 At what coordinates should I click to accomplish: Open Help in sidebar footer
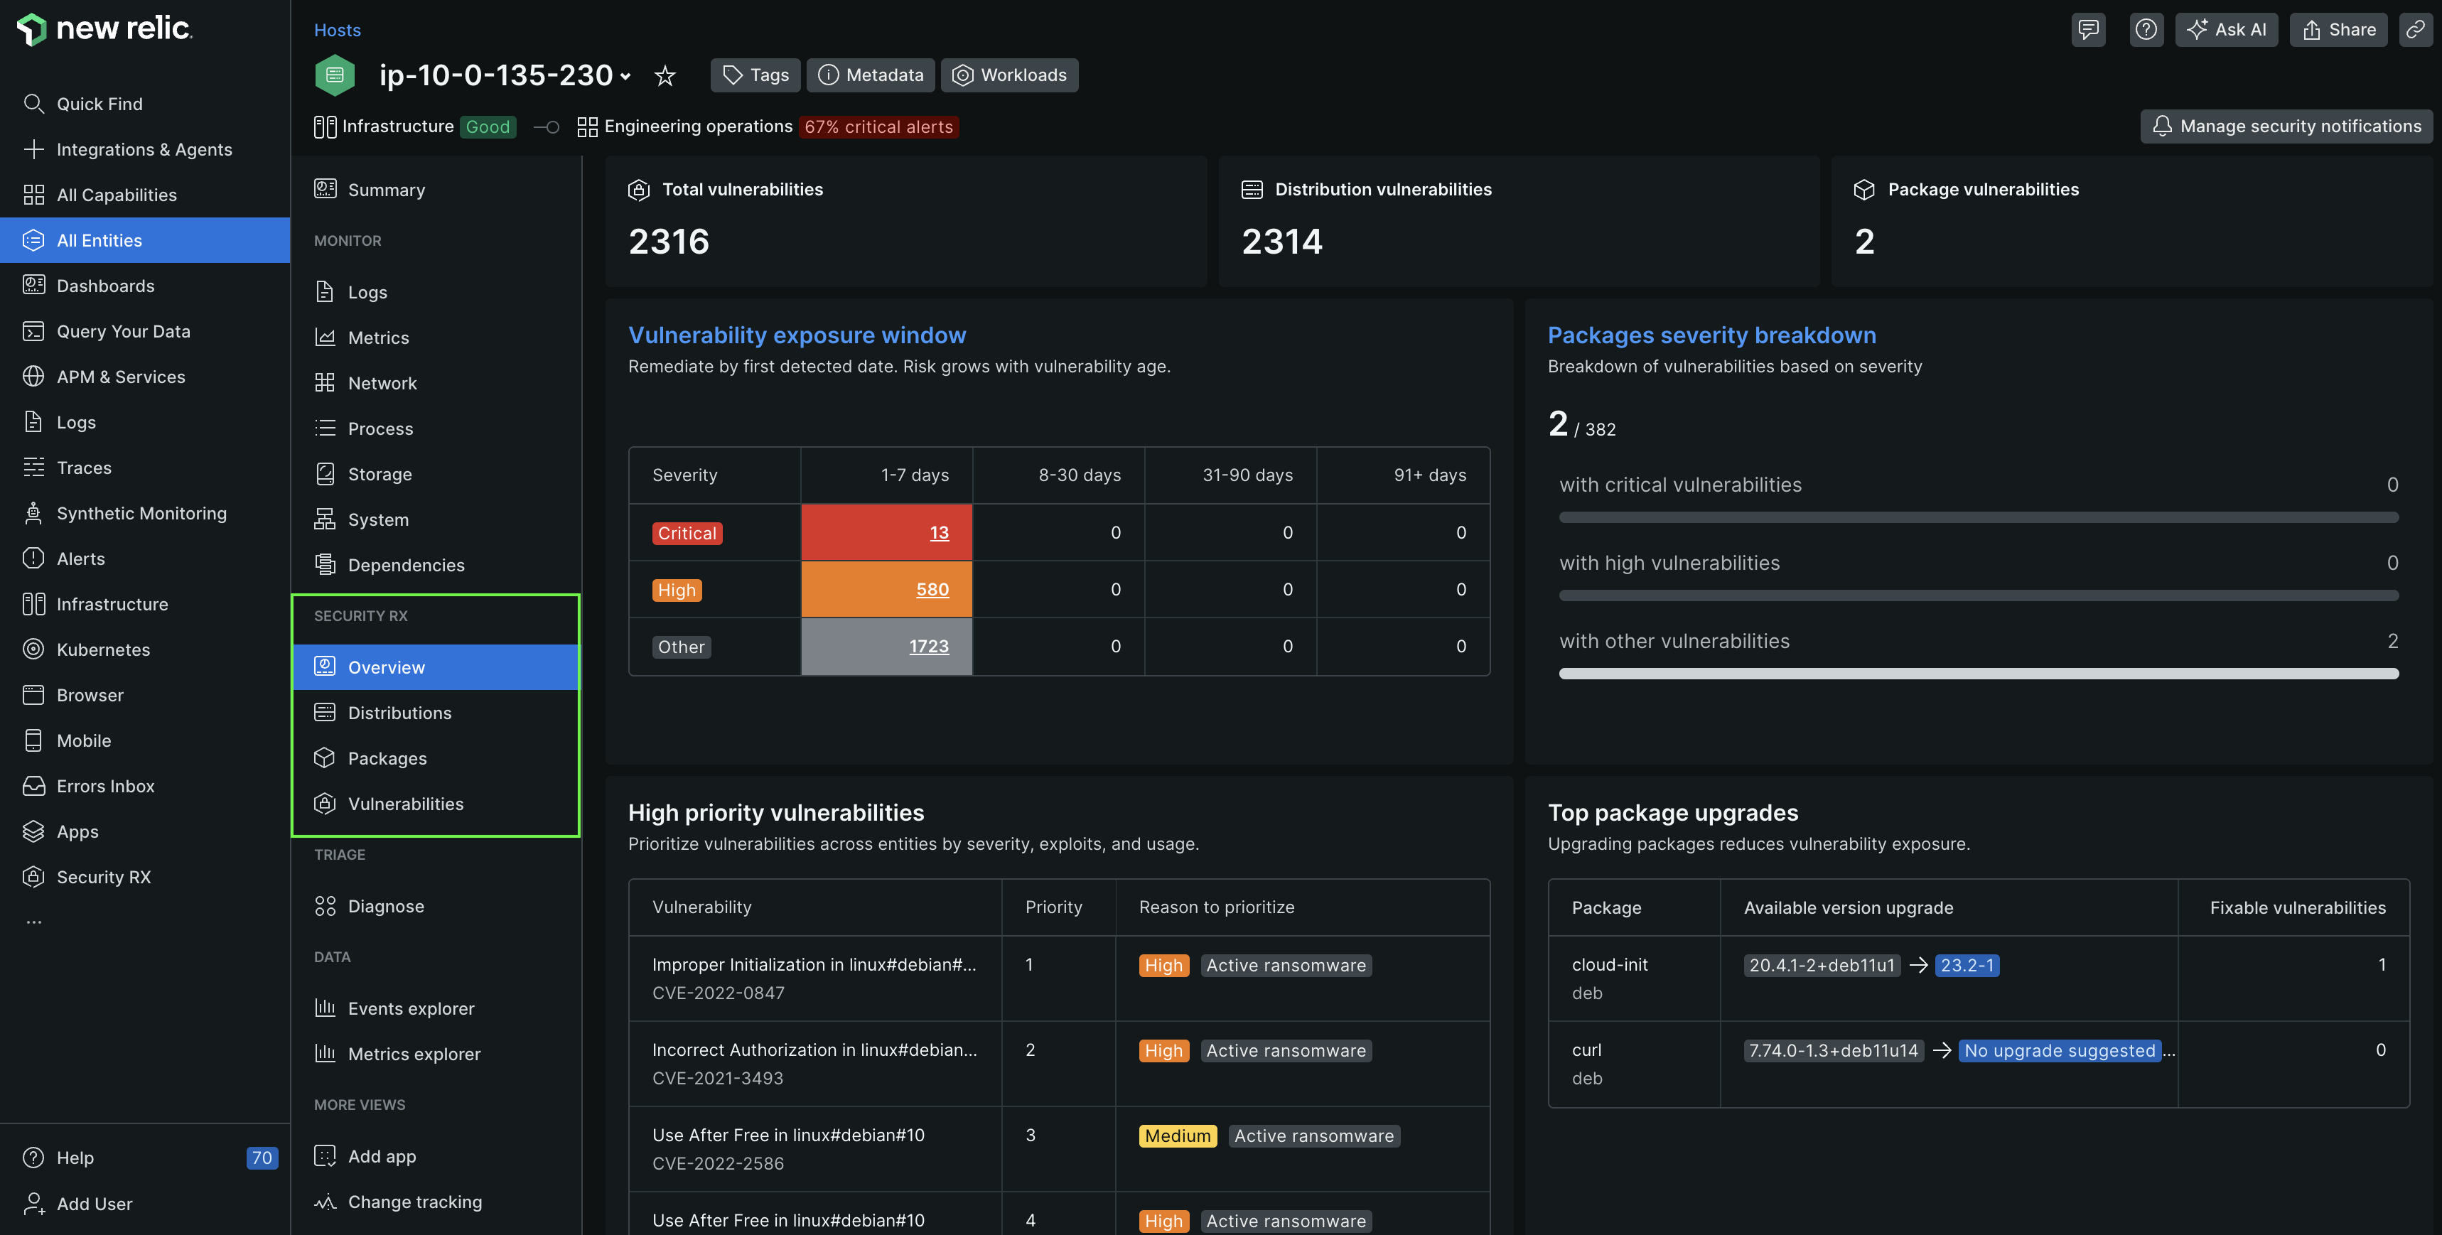(x=145, y=1158)
